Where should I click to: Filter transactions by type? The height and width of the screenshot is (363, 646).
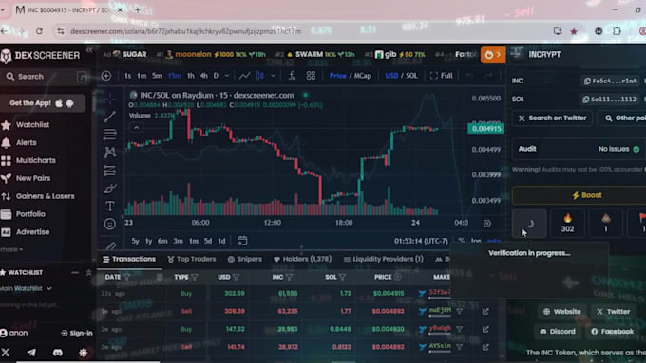(195, 277)
